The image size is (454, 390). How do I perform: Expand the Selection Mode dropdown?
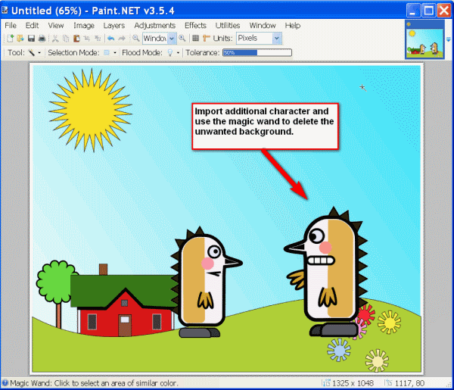[110, 53]
